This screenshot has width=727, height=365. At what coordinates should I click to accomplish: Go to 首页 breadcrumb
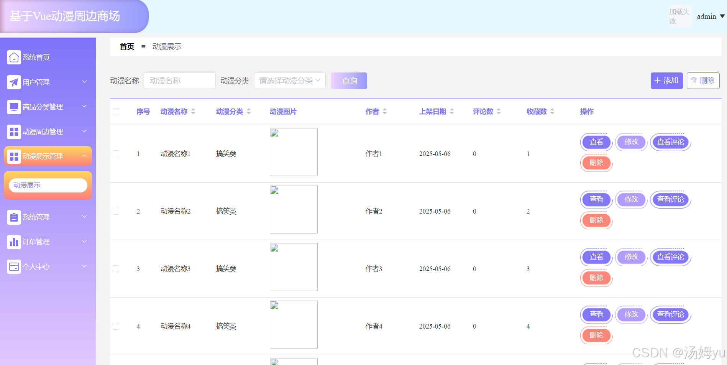tap(127, 47)
